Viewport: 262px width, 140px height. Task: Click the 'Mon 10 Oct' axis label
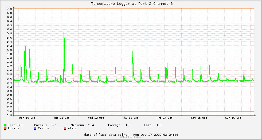[x=27, y=118]
